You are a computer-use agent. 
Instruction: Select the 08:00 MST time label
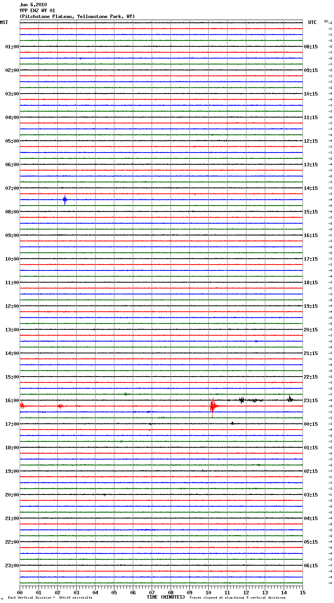tap(12, 212)
